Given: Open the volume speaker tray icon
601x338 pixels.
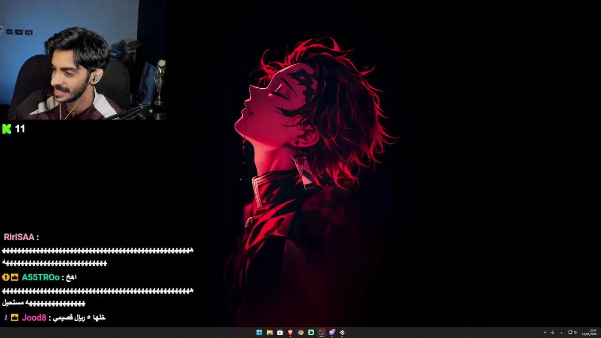Looking at the screenshot, I should pos(576,332).
